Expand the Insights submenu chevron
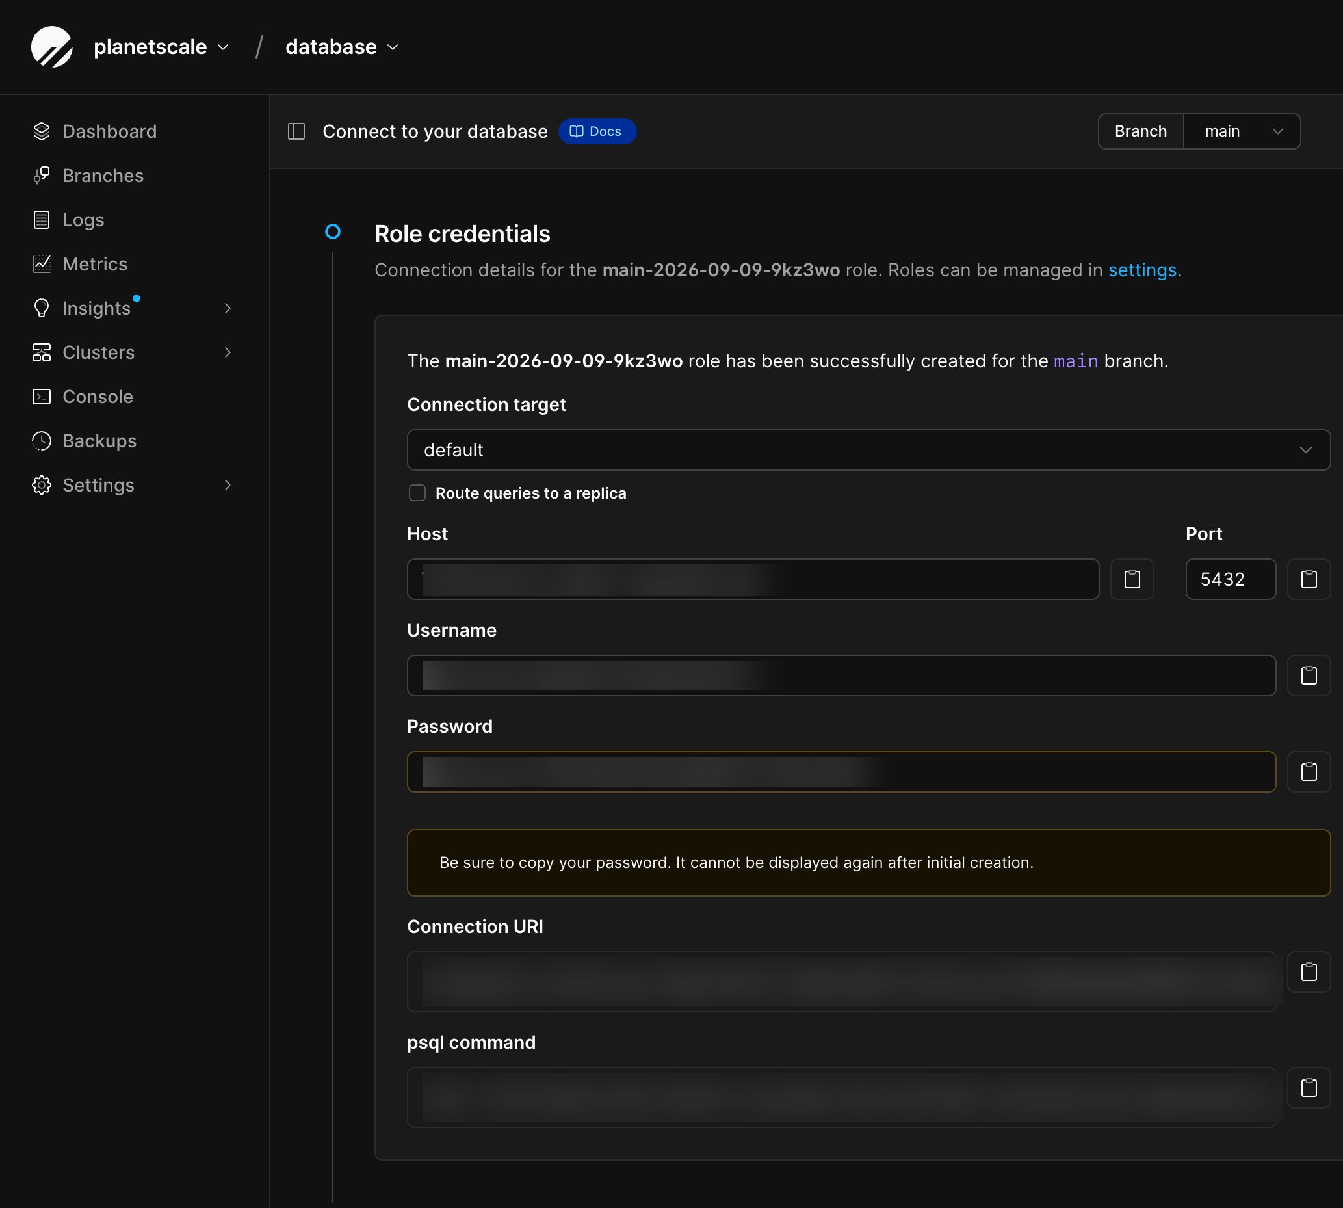1343x1208 pixels. coord(228,308)
